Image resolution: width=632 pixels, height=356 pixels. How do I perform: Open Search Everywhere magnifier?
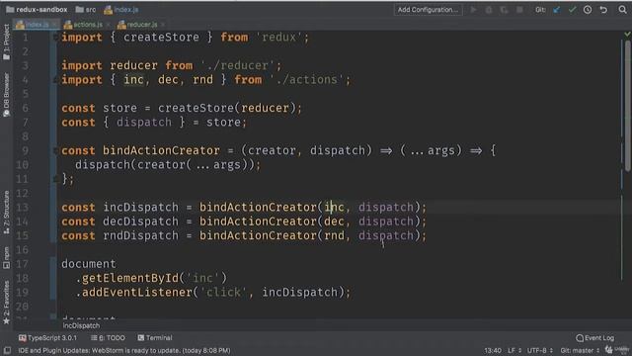(623, 10)
